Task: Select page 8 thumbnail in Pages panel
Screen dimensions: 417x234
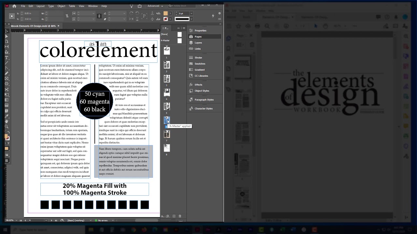Action: point(167,148)
